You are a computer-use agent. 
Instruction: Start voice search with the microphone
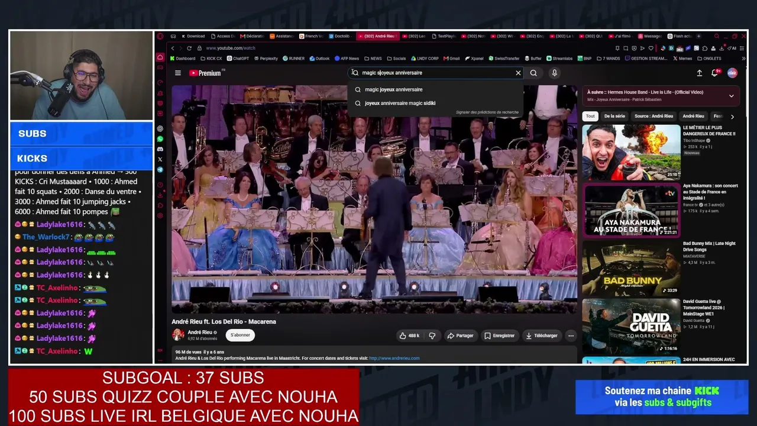click(x=554, y=73)
